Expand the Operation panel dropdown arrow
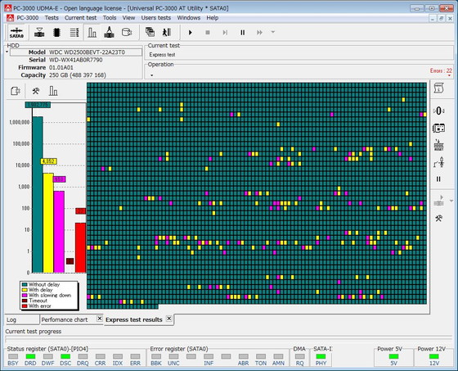This screenshot has width=458, height=371. [x=151, y=75]
